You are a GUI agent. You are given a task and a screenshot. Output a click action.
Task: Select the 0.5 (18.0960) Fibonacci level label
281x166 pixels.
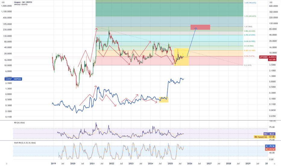249,46
